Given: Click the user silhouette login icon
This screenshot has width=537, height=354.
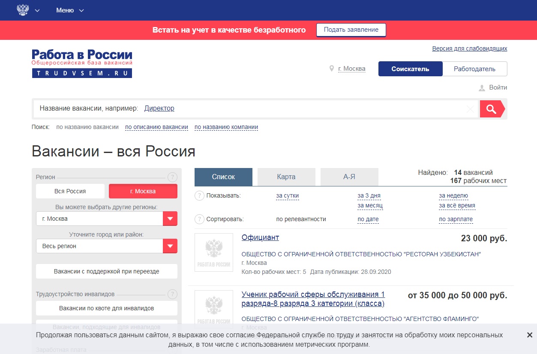Looking at the screenshot, I should [x=482, y=88].
